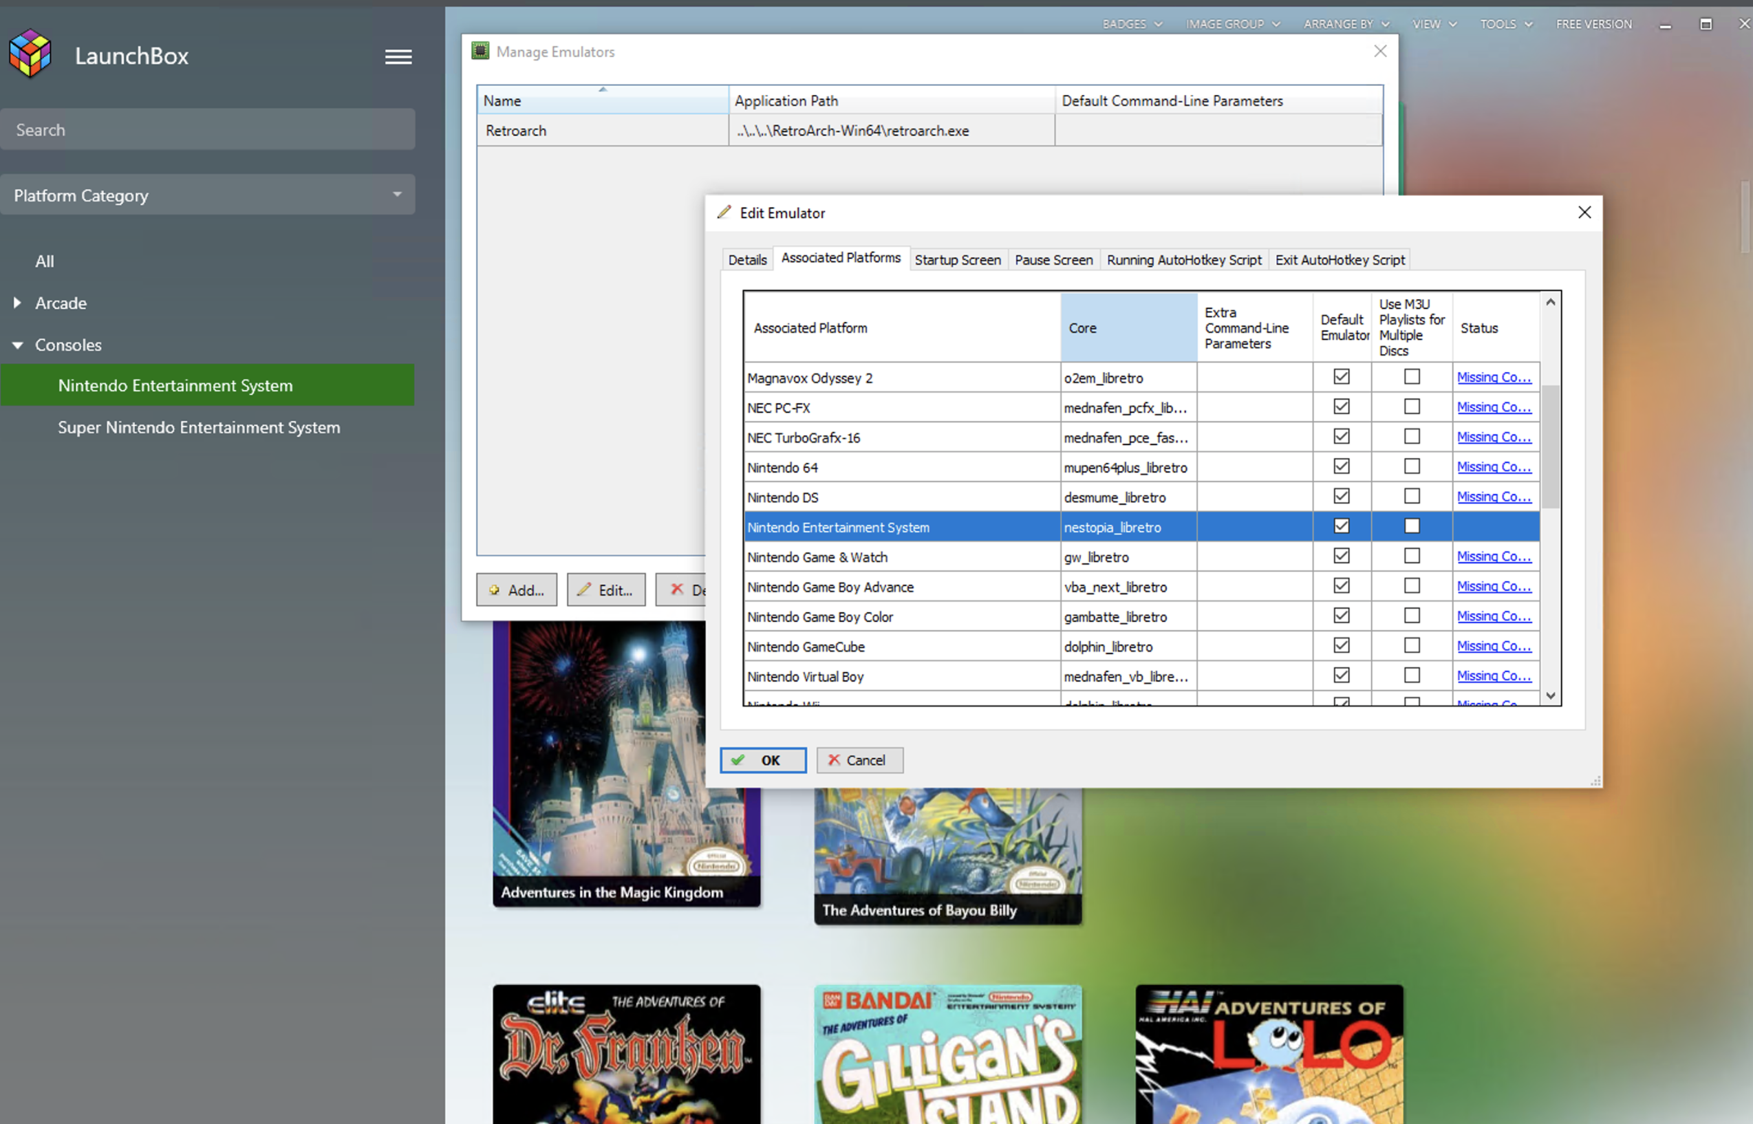The height and width of the screenshot is (1124, 1753).
Task: Enable M3U playlists for Nintendo Game Boy Advance
Action: 1412,586
